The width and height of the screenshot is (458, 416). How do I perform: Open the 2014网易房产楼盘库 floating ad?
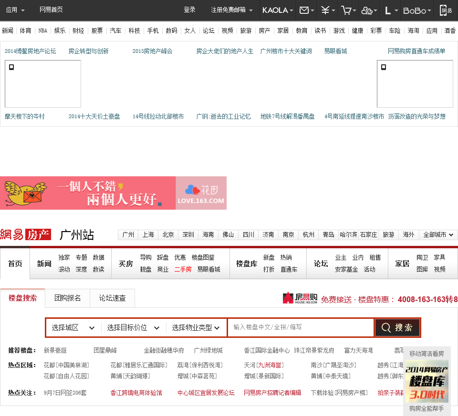tap(427, 381)
